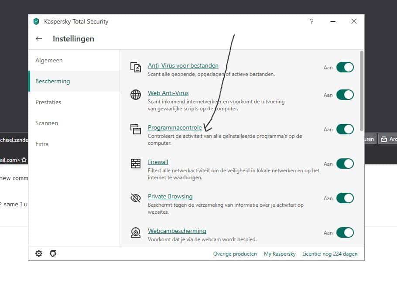Click the 'Filtert alle netwerkactiviteit' description
This screenshot has height=304, width=397.
tap(233, 174)
